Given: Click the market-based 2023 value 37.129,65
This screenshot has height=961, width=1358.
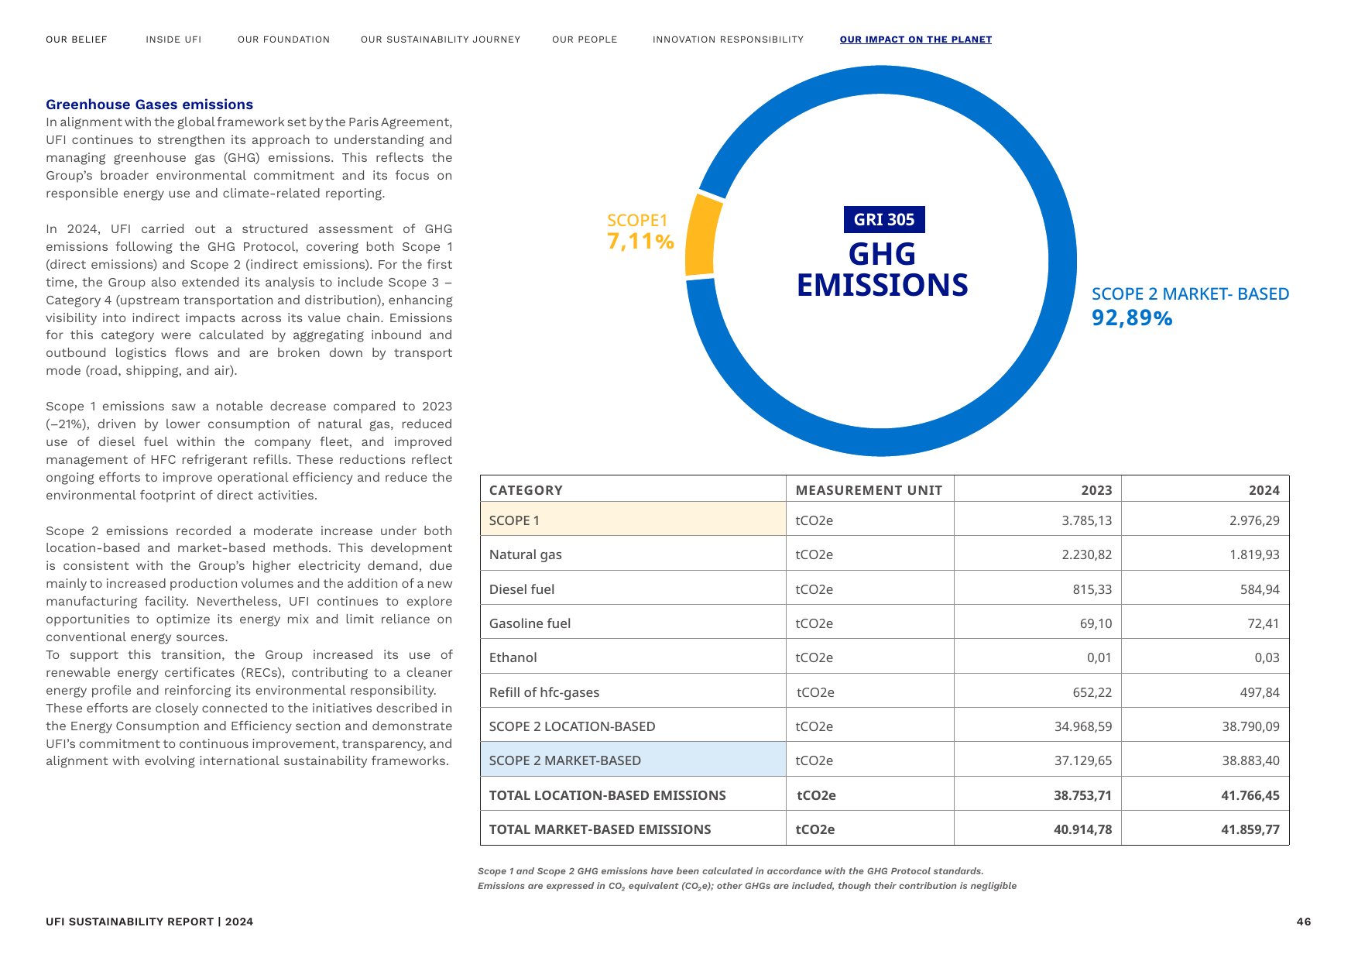Looking at the screenshot, I should pyautogui.click(x=1083, y=760).
